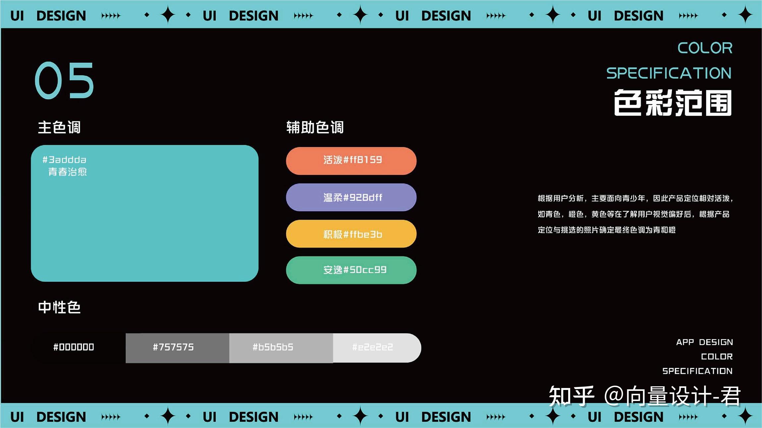Select the purple 温柔#928dff pill swatch
The height and width of the screenshot is (428, 762).
351,197
